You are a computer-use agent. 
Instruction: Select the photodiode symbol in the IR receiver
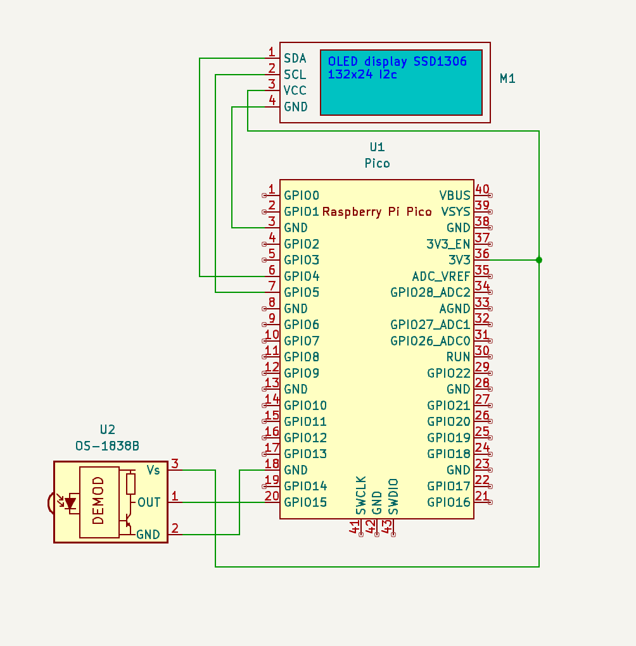click(69, 503)
